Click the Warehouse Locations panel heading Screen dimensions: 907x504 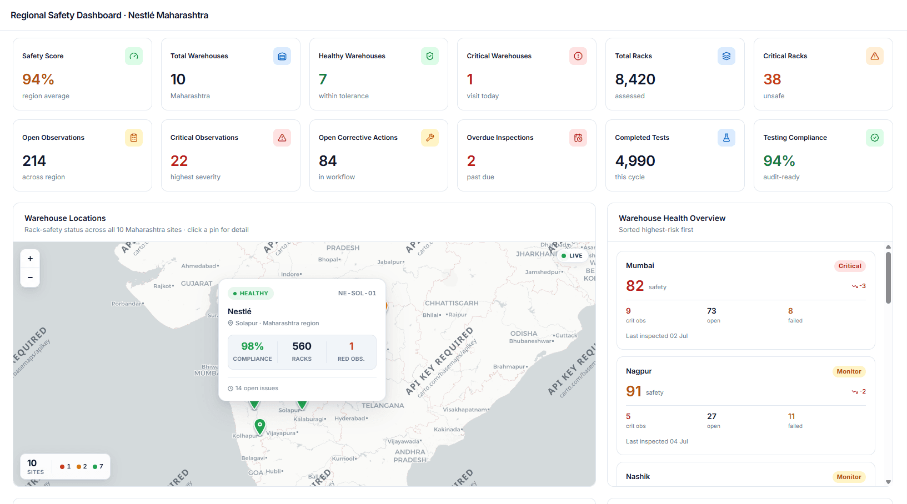(65, 218)
